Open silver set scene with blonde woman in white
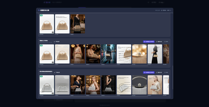The image size is (209, 107). 93,85
